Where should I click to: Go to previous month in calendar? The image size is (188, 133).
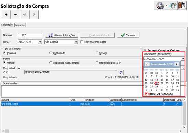[x=147, y=64]
